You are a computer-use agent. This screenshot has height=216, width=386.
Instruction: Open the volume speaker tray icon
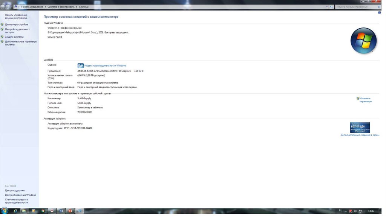pyautogui.click(x=356, y=211)
